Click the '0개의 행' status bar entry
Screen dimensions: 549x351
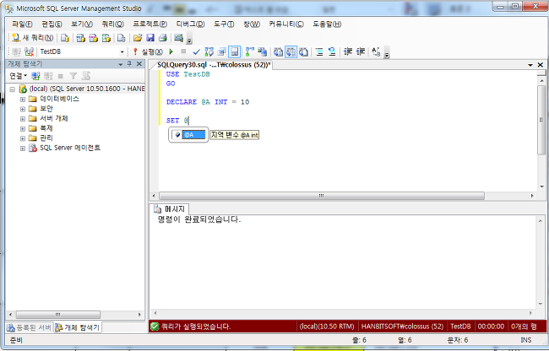(524, 327)
